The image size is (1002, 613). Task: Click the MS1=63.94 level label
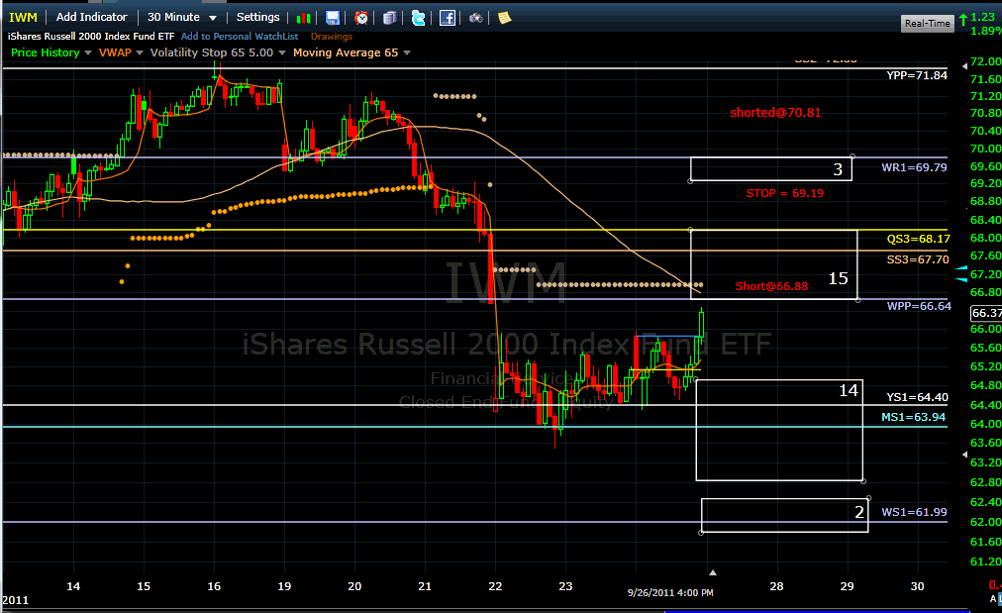pyautogui.click(x=913, y=417)
